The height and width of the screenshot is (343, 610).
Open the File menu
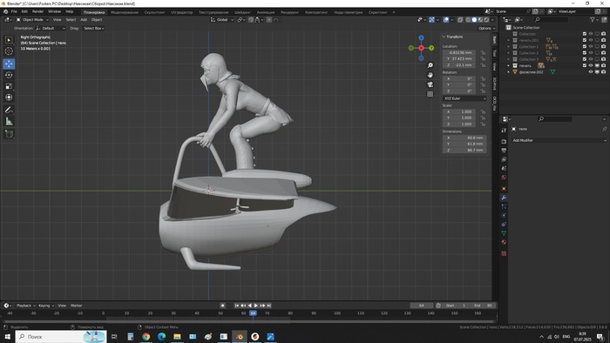coord(14,11)
